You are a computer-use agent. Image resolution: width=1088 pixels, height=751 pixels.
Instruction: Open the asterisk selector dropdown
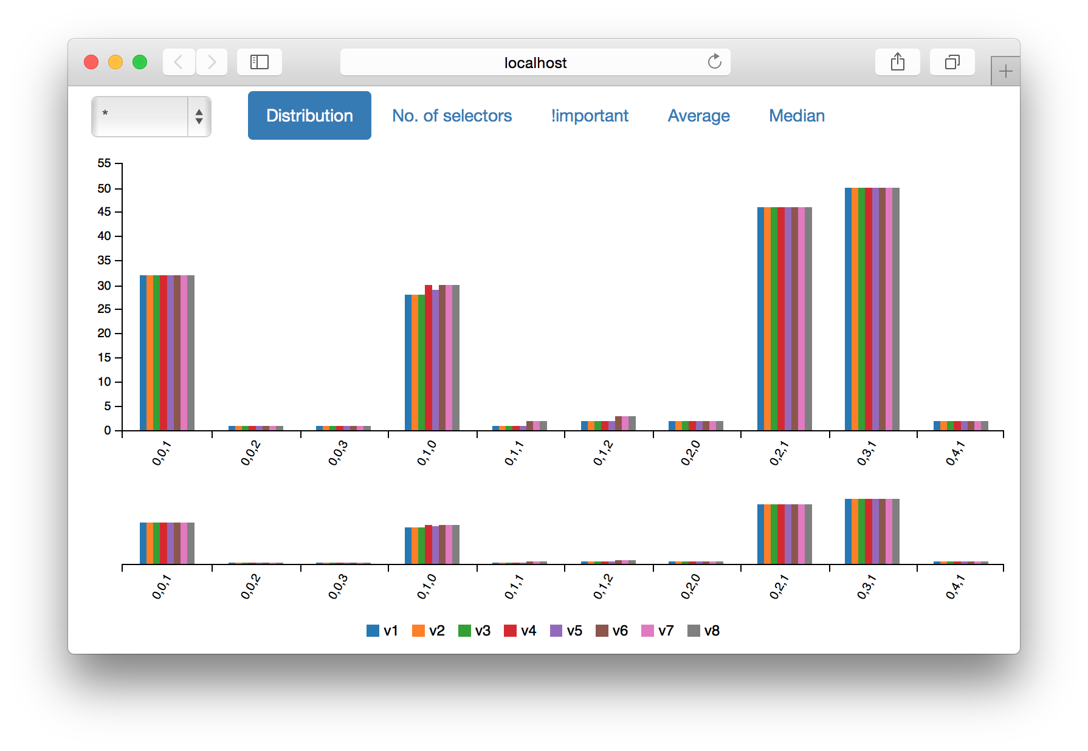pos(151,116)
